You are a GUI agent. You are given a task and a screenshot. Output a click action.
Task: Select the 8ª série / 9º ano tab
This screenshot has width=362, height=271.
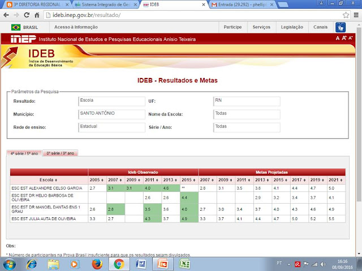click(61, 153)
